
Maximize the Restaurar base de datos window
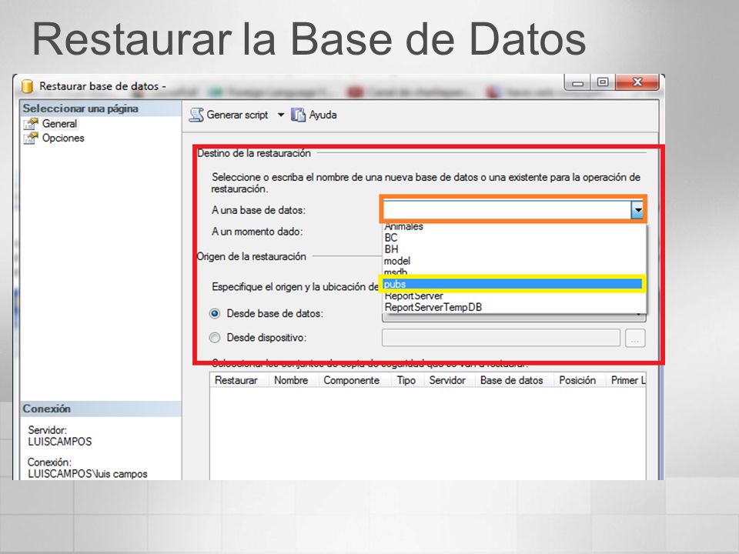pos(602,82)
